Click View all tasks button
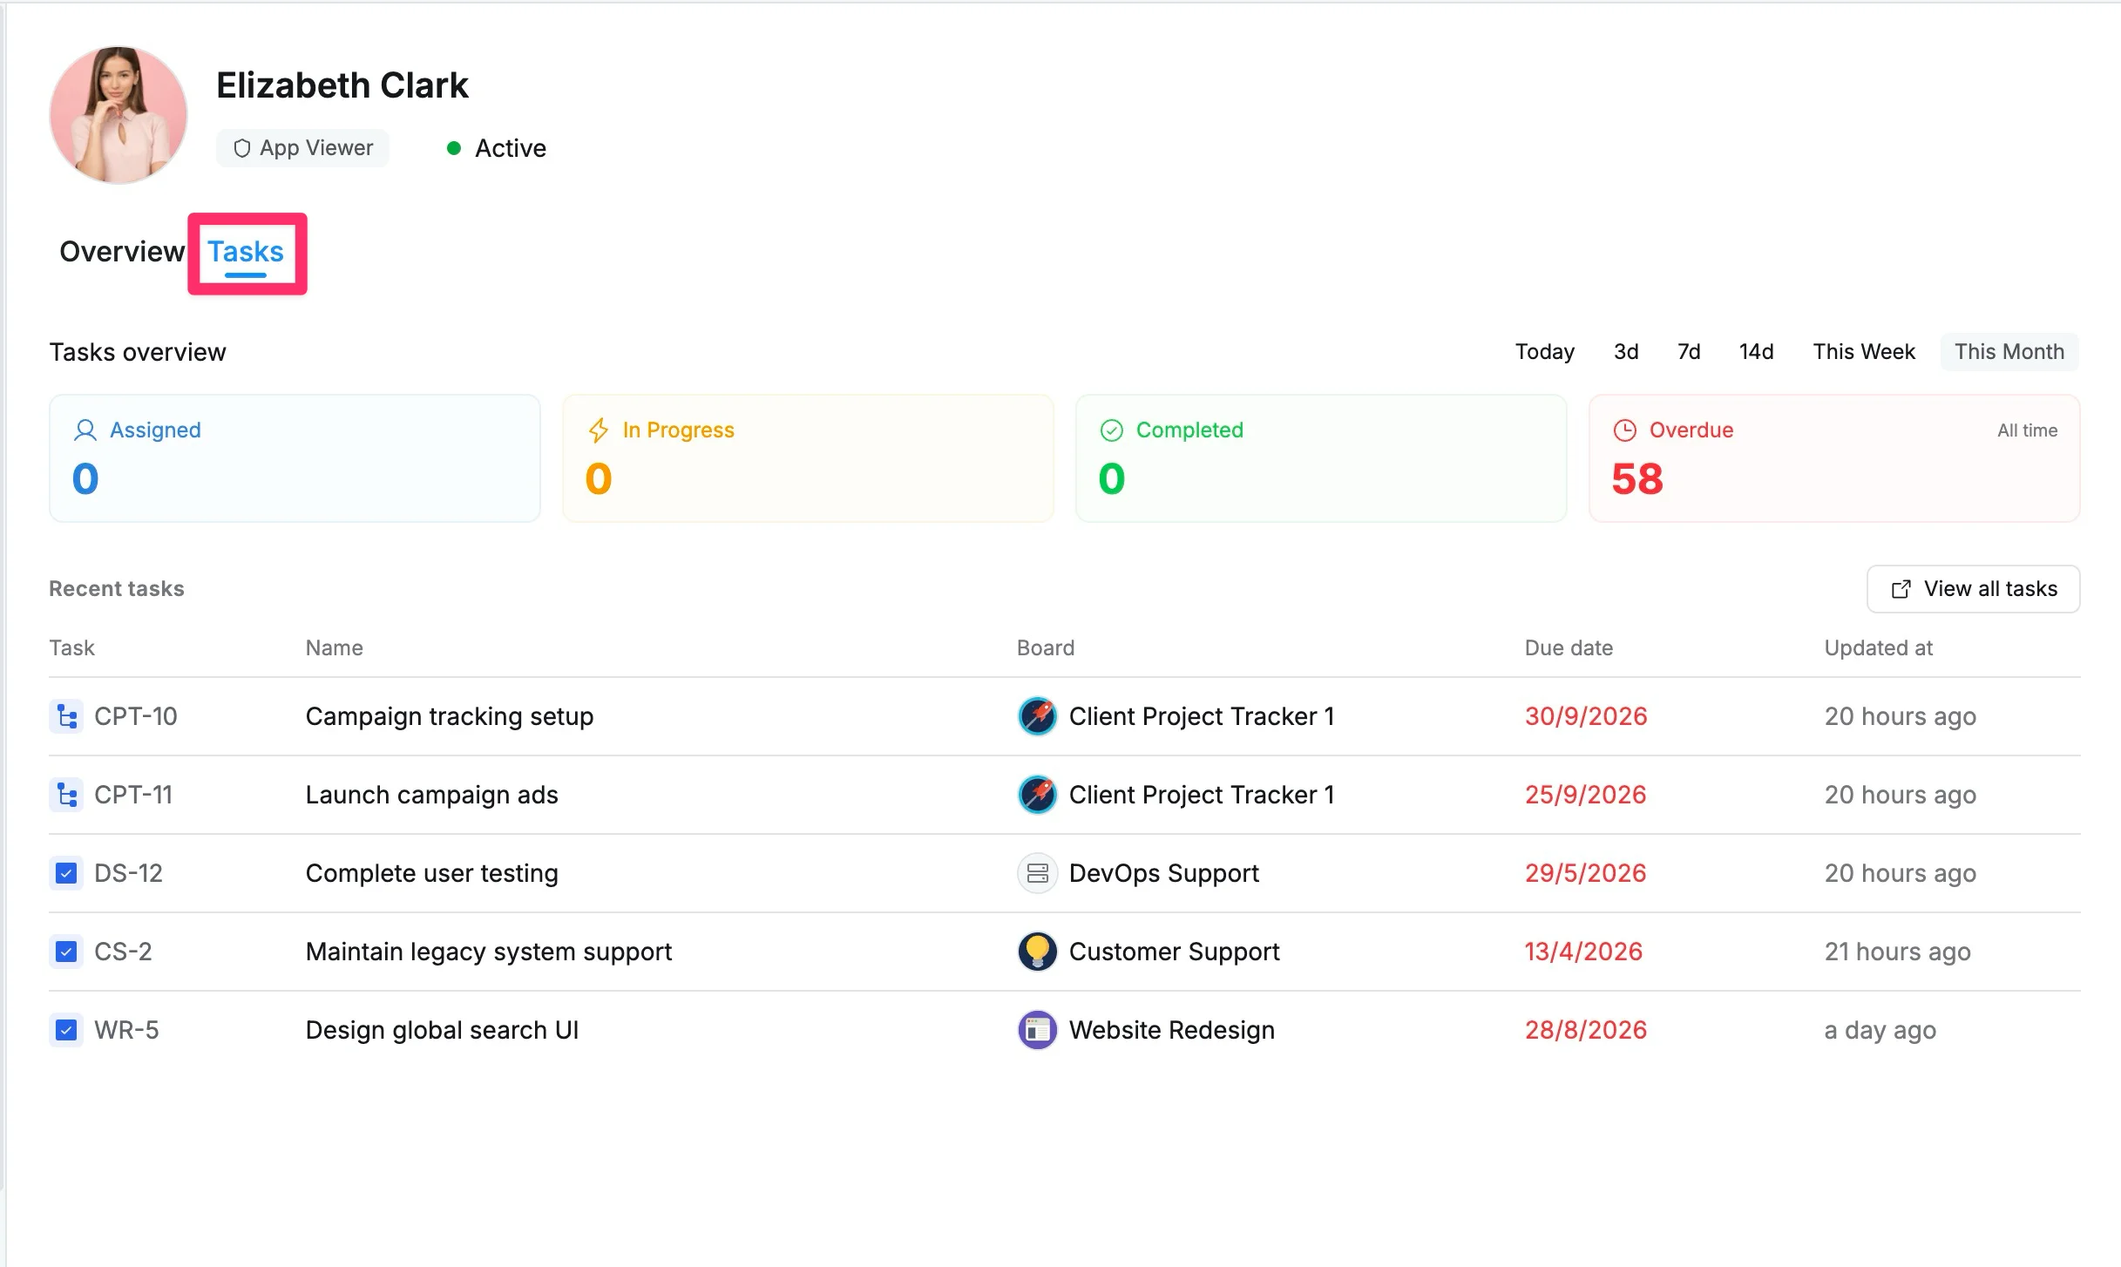The image size is (2121, 1267). pos(1973,589)
